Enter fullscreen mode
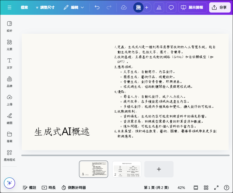The height and width of the screenshot is (193, 233). 216,188
